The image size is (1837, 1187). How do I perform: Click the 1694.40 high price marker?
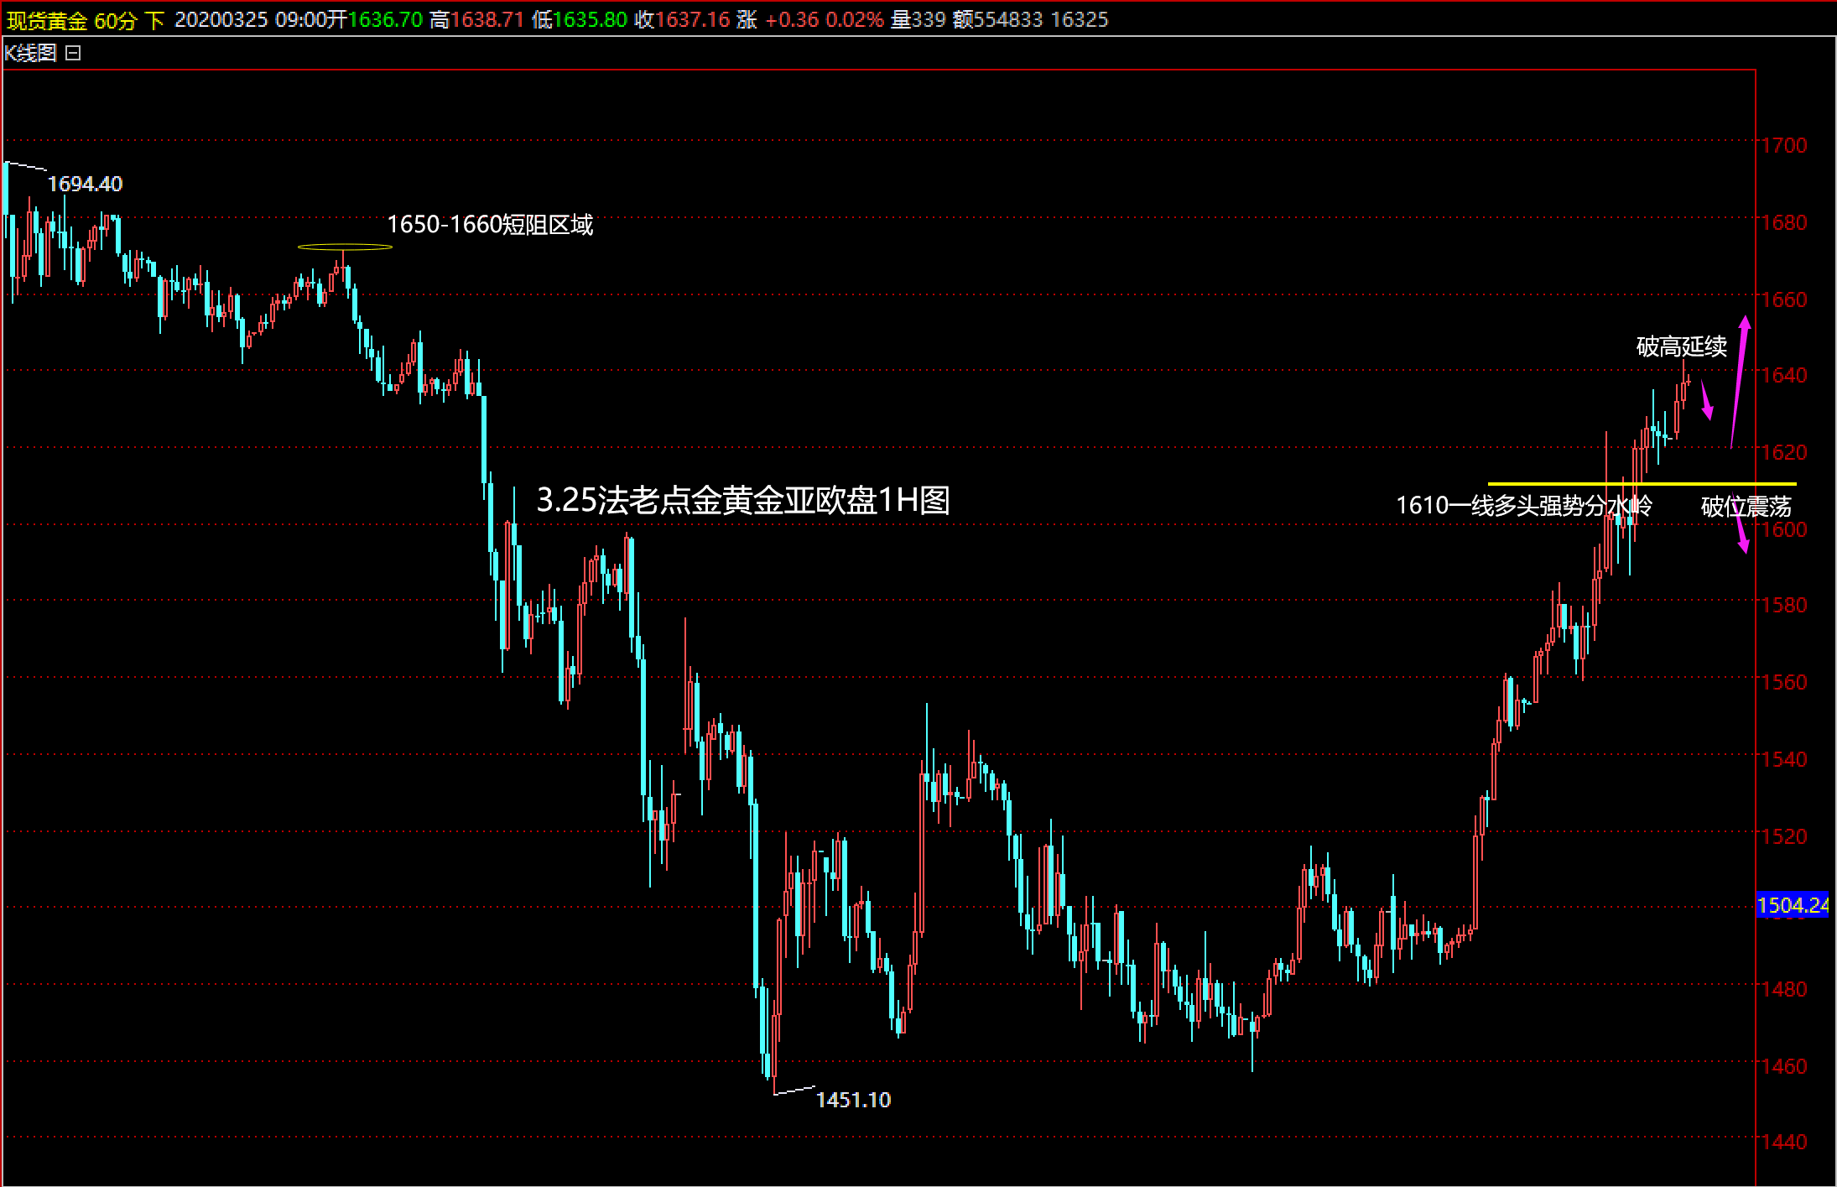85,184
